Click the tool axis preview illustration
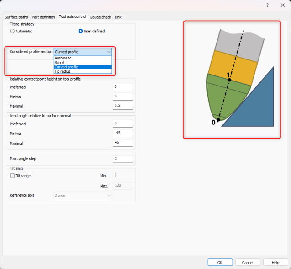 point(232,80)
